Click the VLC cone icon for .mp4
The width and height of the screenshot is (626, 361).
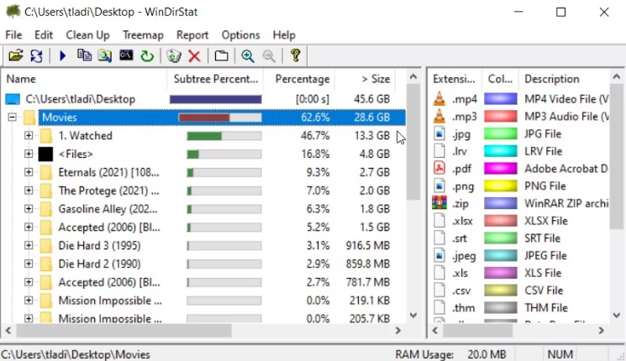[x=439, y=98]
